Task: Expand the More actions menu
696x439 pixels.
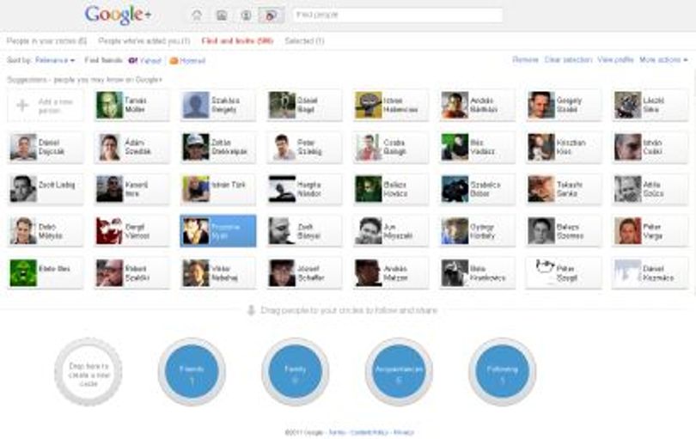Action: 663,59
